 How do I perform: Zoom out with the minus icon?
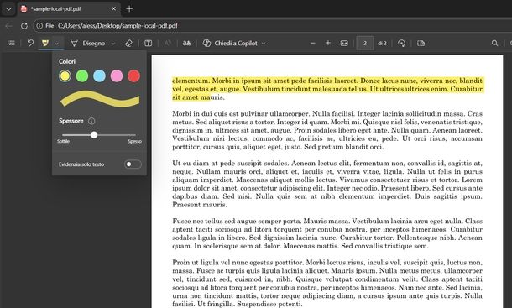tap(313, 43)
